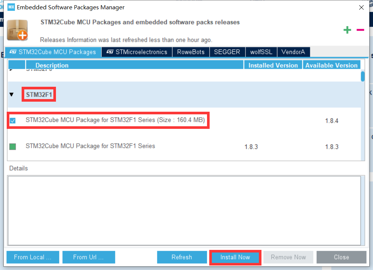
Task: Click the package list vertical scrollbar thumb
Action: click(x=363, y=76)
